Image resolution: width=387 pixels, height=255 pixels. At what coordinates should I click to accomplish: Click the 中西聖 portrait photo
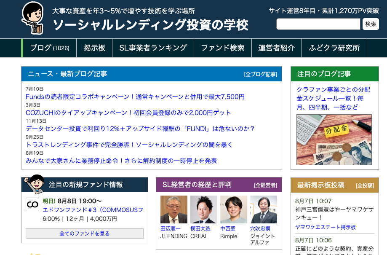click(233, 209)
